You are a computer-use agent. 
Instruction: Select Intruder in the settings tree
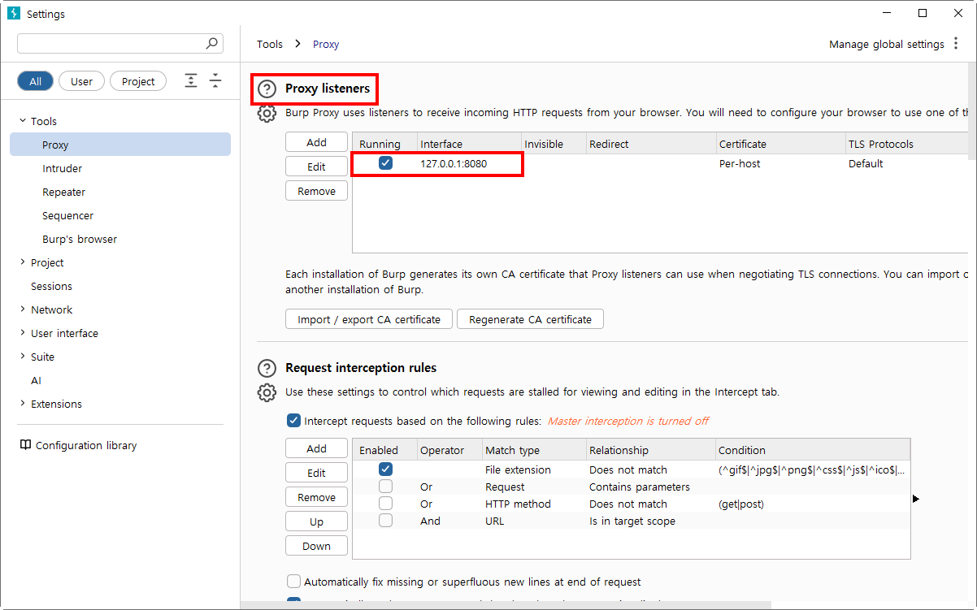[x=63, y=169]
